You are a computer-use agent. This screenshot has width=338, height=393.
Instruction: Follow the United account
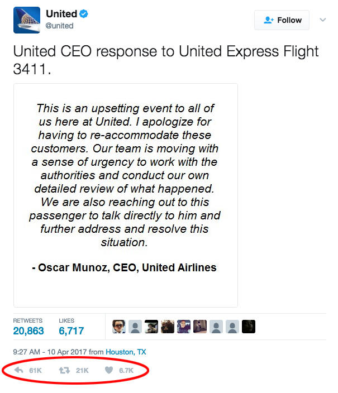click(282, 20)
